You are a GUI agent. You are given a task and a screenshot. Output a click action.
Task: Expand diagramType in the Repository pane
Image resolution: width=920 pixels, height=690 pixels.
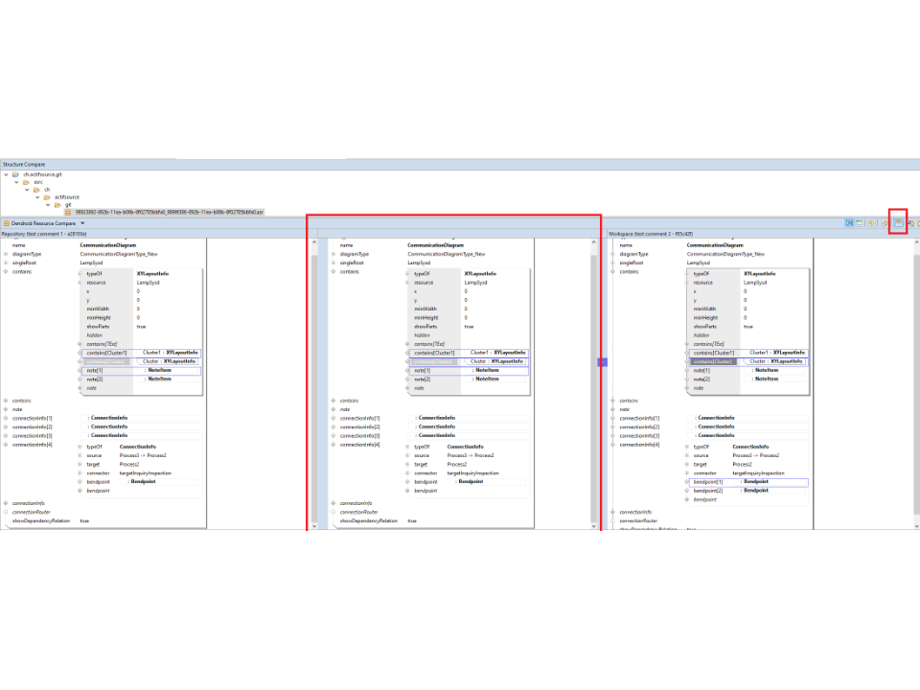pos(5,254)
